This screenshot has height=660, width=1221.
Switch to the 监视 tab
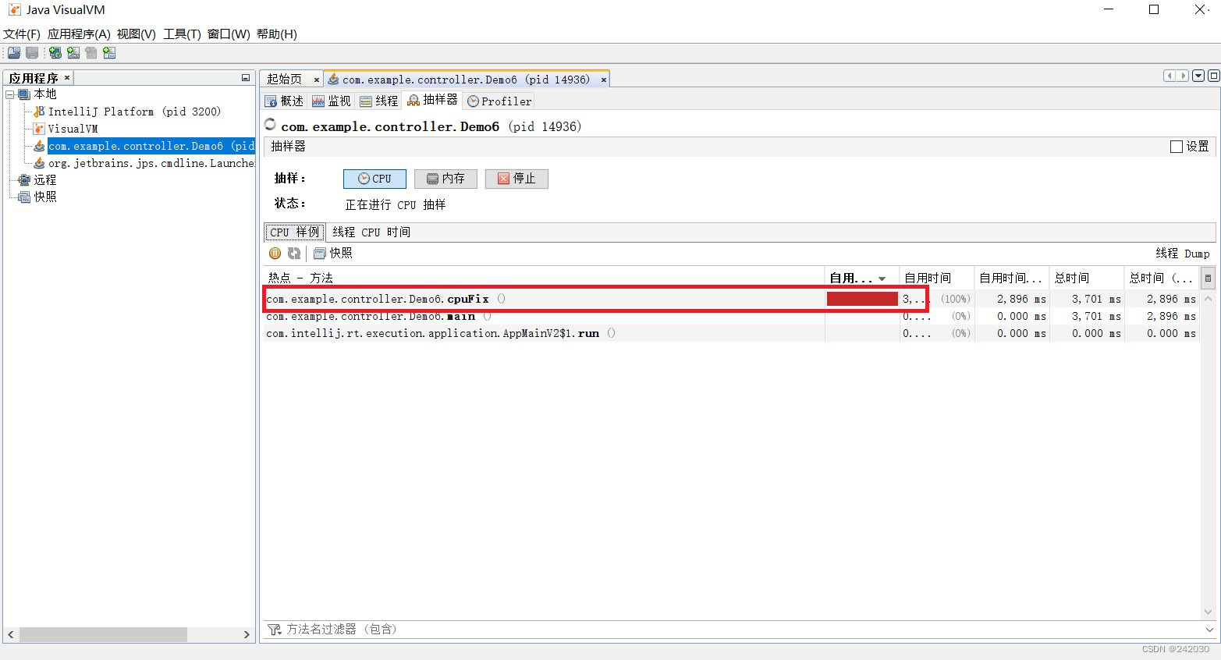pos(332,101)
